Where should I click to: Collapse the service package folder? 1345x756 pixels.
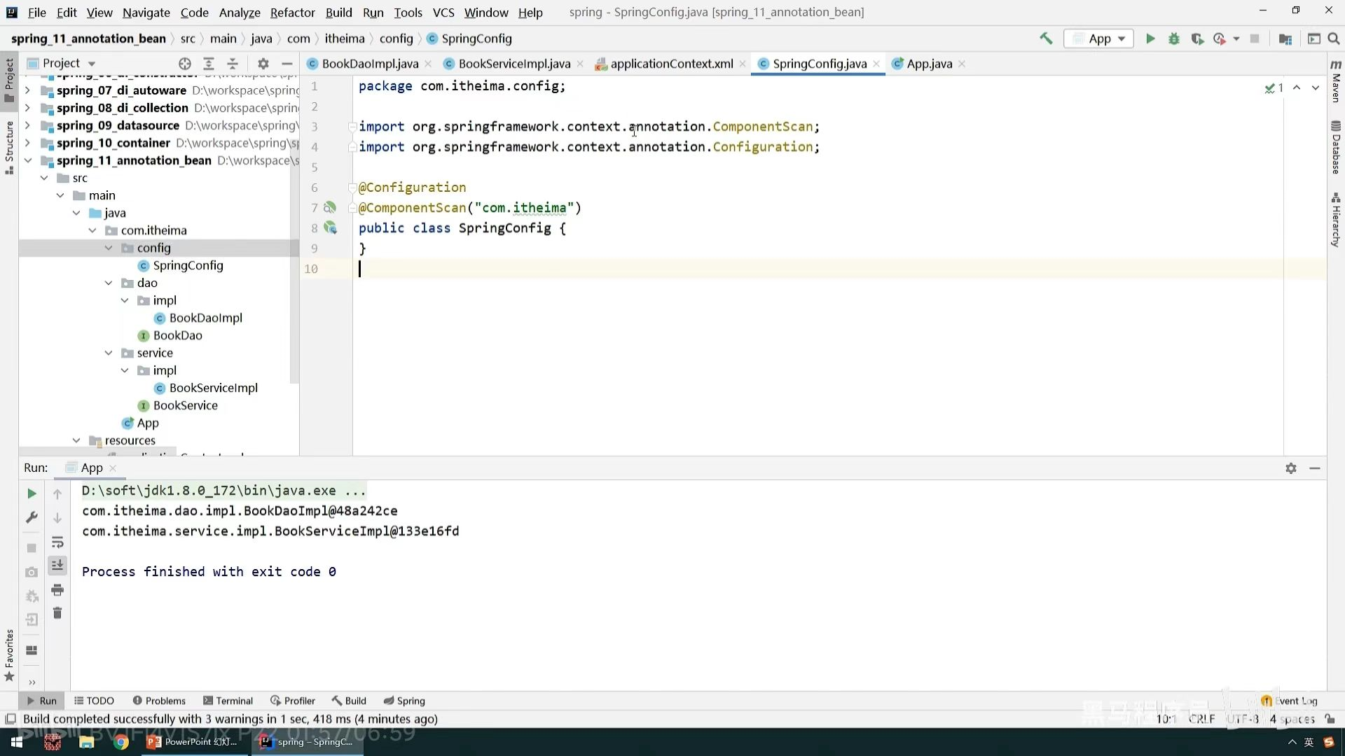pos(109,353)
